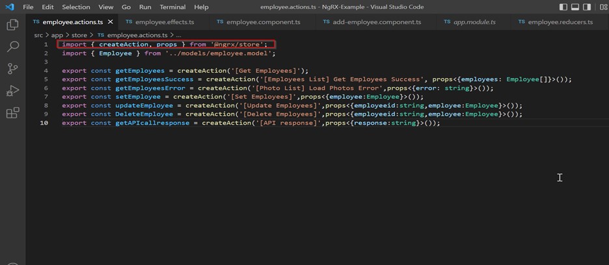
Task: Open the Extensions view icon
Action: (x=12, y=113)
